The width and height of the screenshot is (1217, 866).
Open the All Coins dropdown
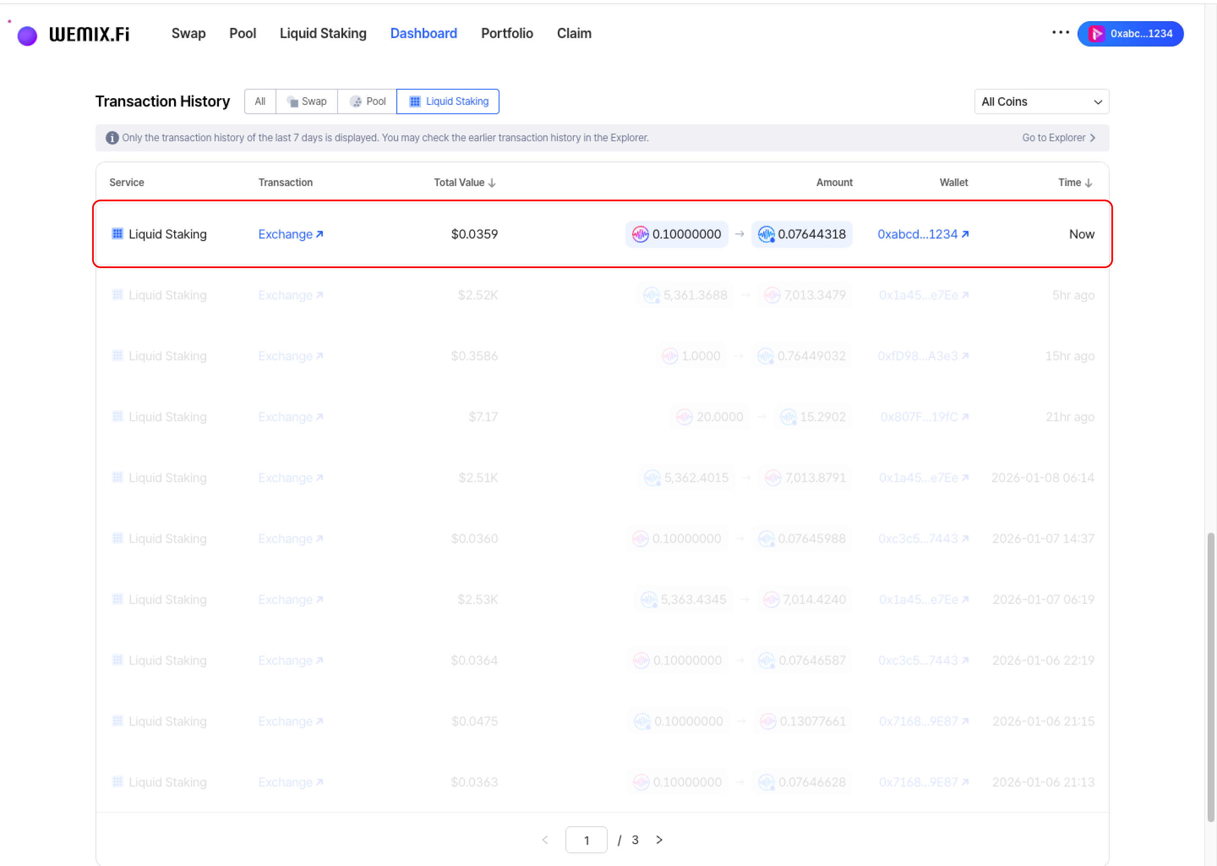click(x=1041, y=101)
